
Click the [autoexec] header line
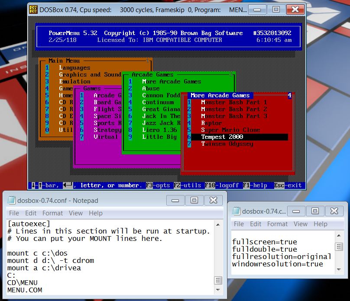click(29, 224)
